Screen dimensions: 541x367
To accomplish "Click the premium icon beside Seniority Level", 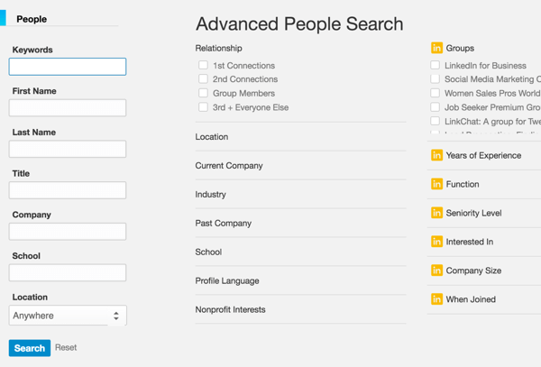I will (436, 213).
